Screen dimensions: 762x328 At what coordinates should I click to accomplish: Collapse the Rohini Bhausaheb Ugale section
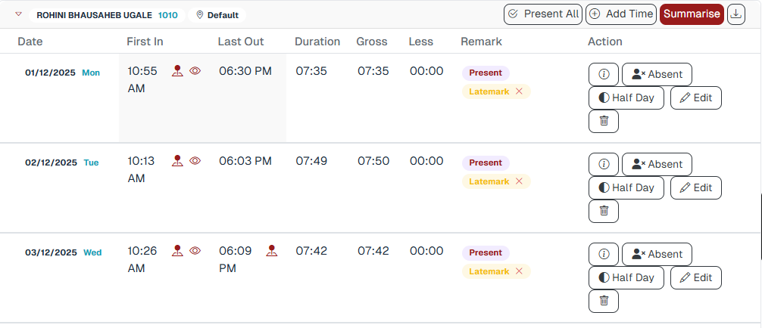(x=19, y=14)
